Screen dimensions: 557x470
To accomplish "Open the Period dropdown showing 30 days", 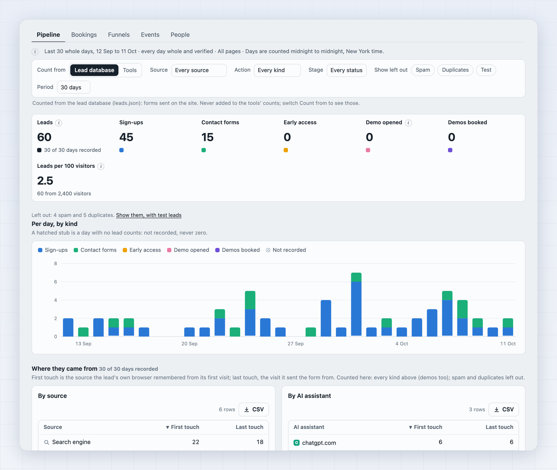I will tap(73, 87).
